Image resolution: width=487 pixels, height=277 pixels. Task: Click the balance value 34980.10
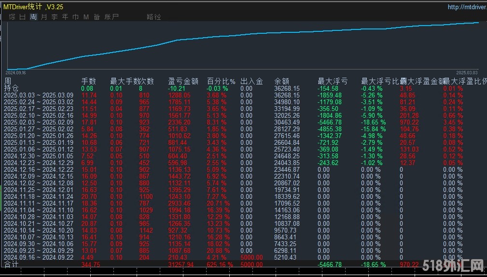pos(287,102)
